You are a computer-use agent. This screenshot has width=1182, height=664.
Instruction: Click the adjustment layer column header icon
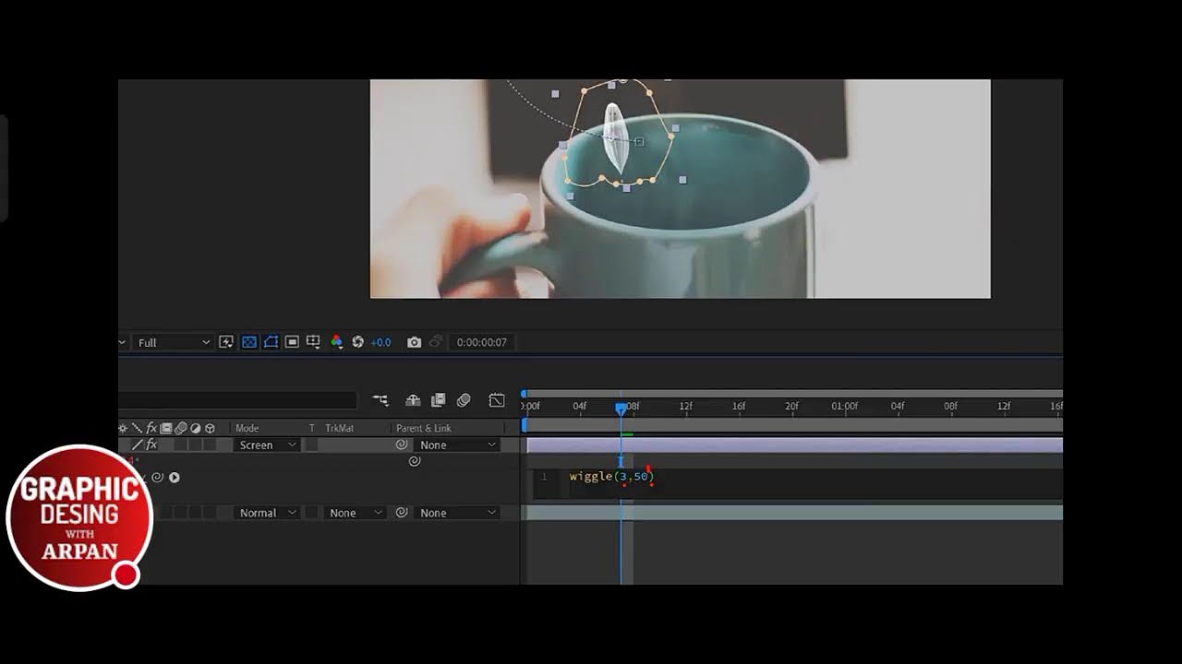195,428
